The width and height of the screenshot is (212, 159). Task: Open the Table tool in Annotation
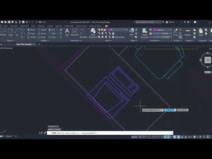point(84,37)
